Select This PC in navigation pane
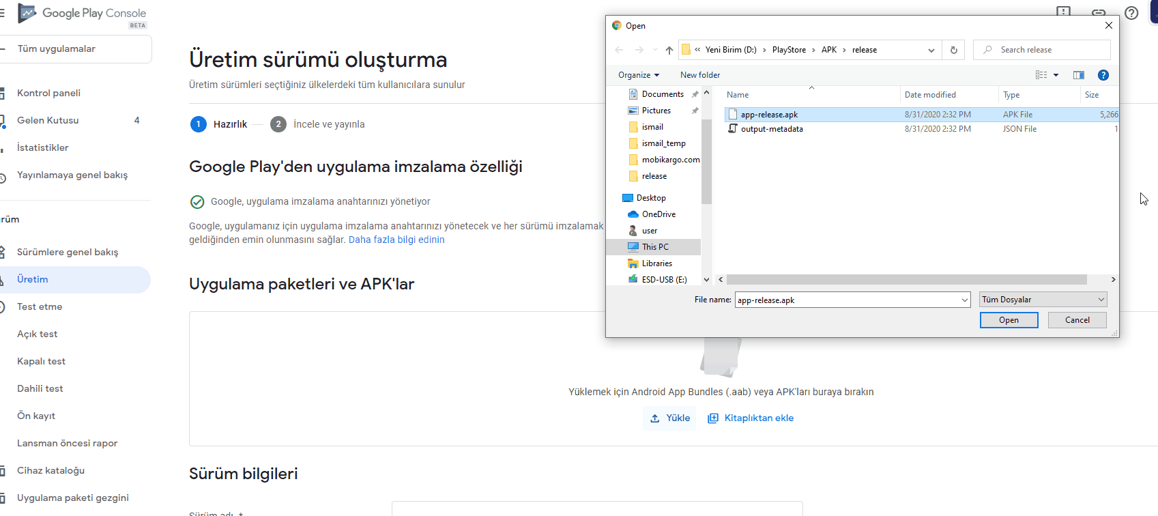1158x516 pixels. (655, 247)
